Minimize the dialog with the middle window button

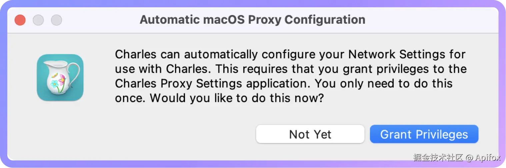pos(38,20)
